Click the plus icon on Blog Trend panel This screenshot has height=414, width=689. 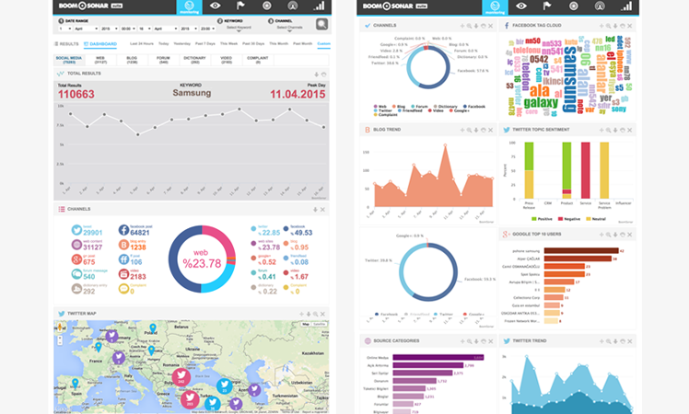[462, 130]
